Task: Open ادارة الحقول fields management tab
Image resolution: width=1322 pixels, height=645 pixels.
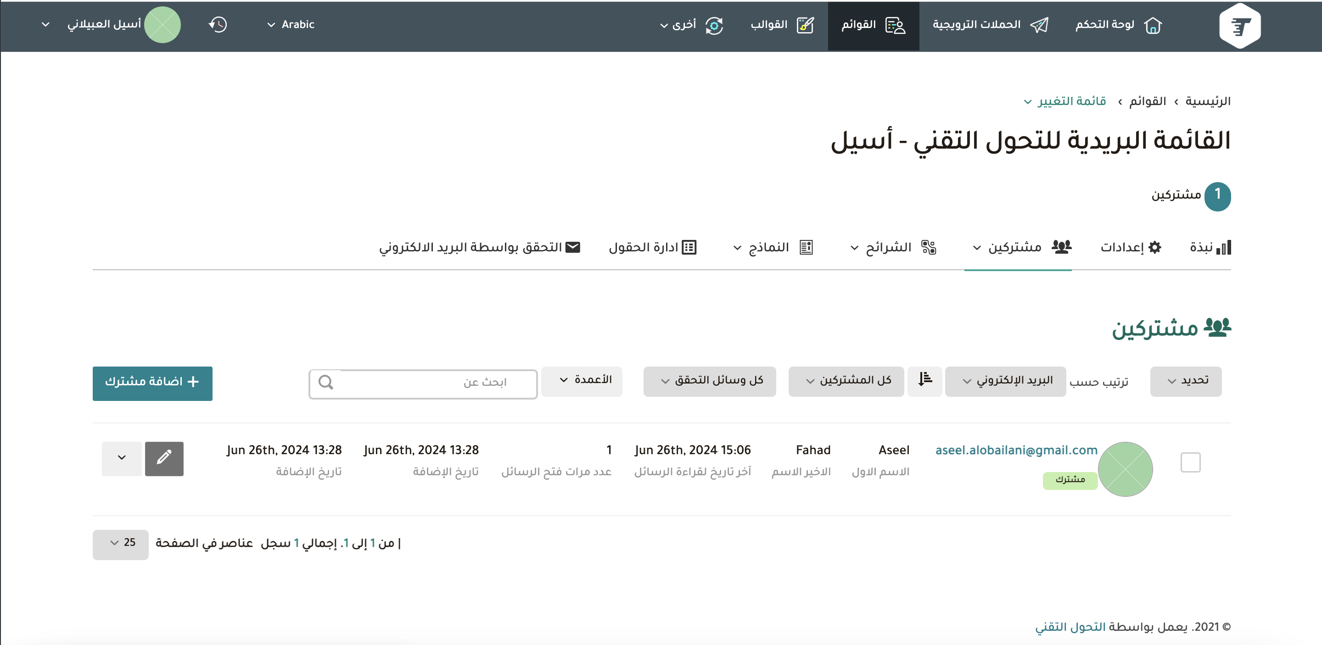Action: tap(652, 248)
